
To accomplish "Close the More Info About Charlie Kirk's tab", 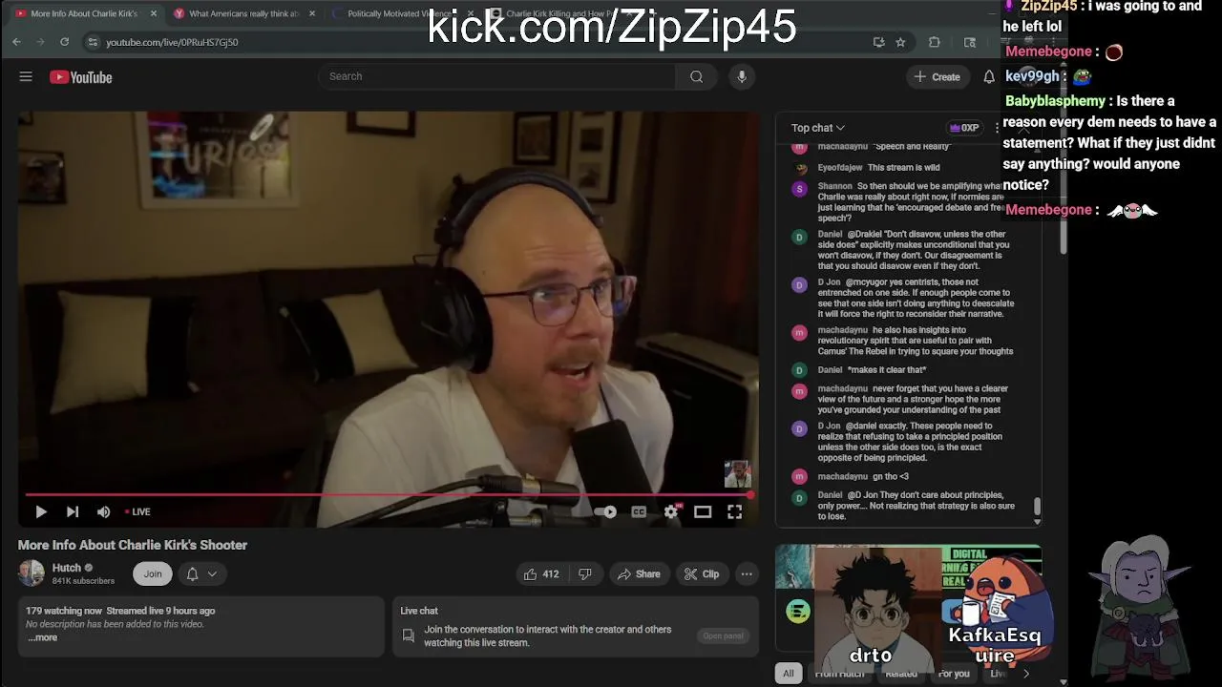I will [x=153, y=13].
